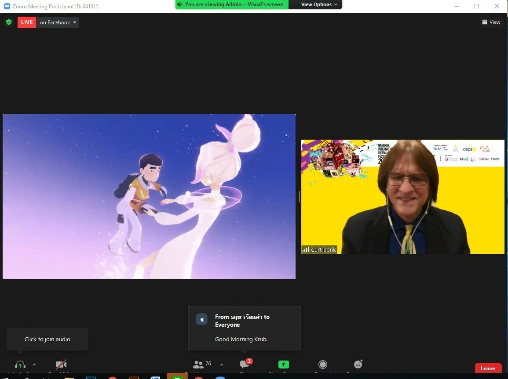Select Curt Bonk's video tile
Image resolution: width=508 pixels, height=379 pixels.
[x=403, y=197]
